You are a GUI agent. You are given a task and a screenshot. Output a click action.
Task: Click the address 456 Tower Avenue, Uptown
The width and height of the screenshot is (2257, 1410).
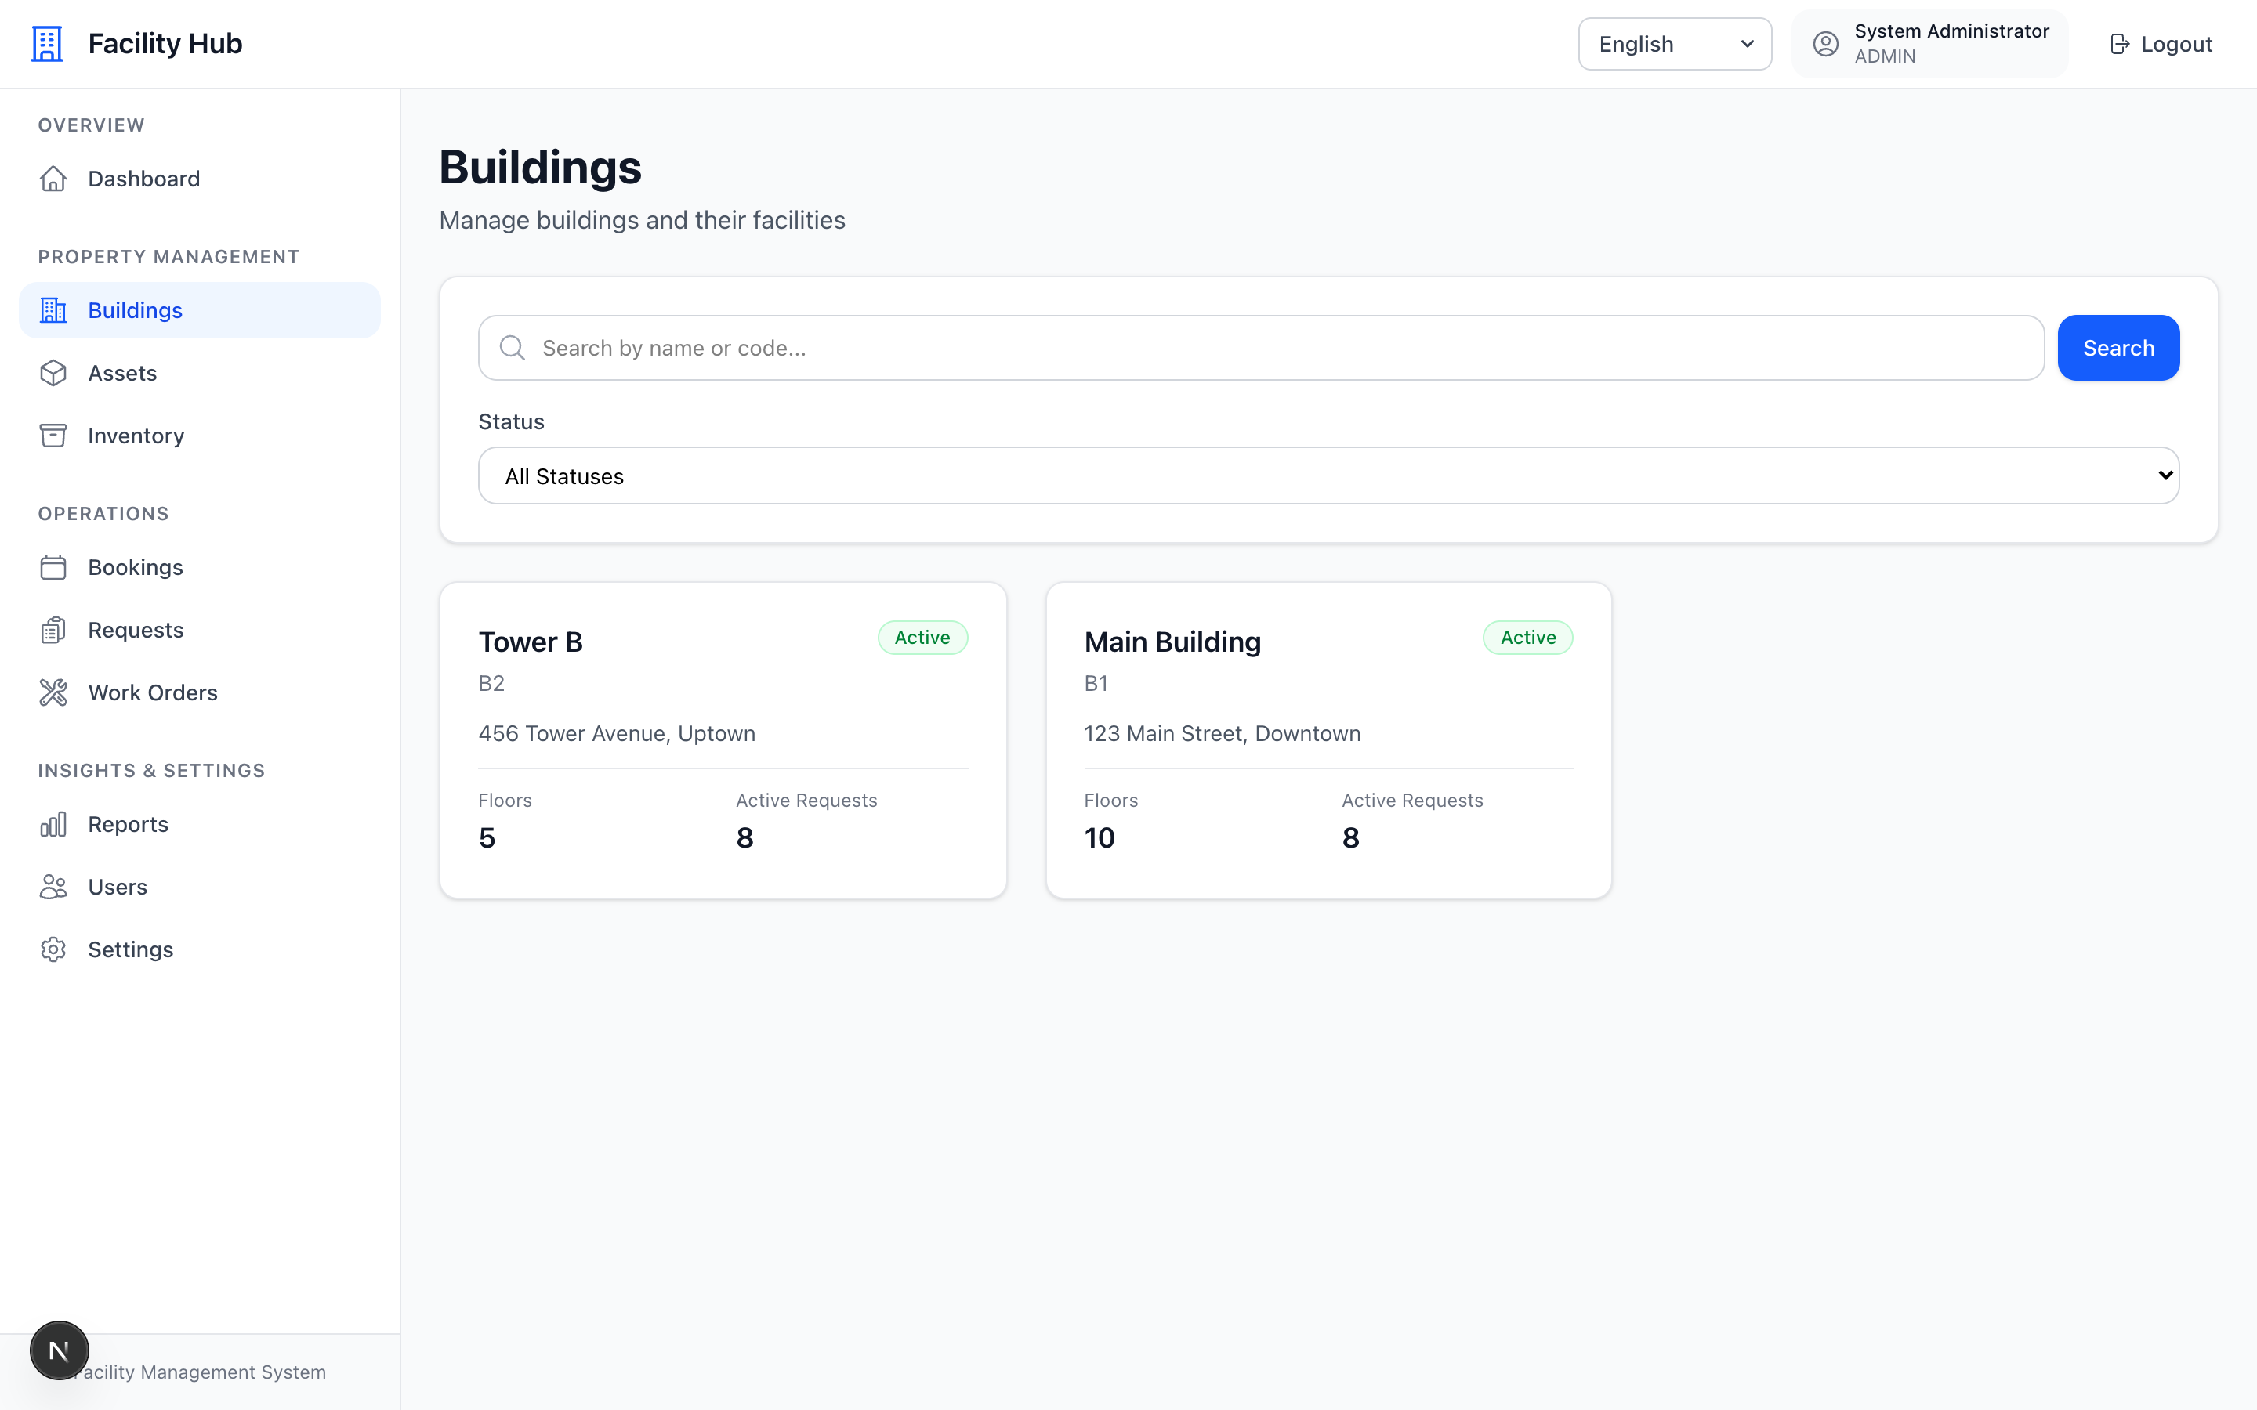(x=617, y=733)
